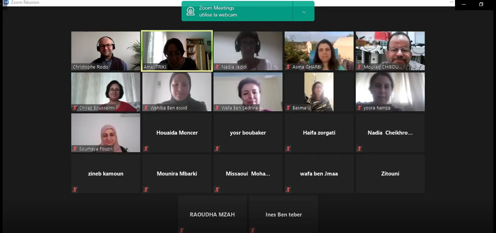Select Christophe Rodo's video tile

[x=105, y=51]
